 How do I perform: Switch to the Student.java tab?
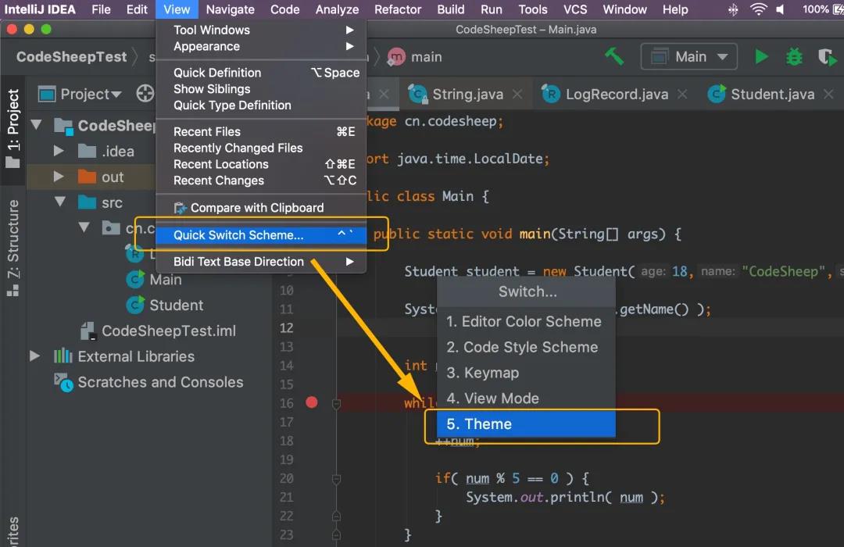772,95
